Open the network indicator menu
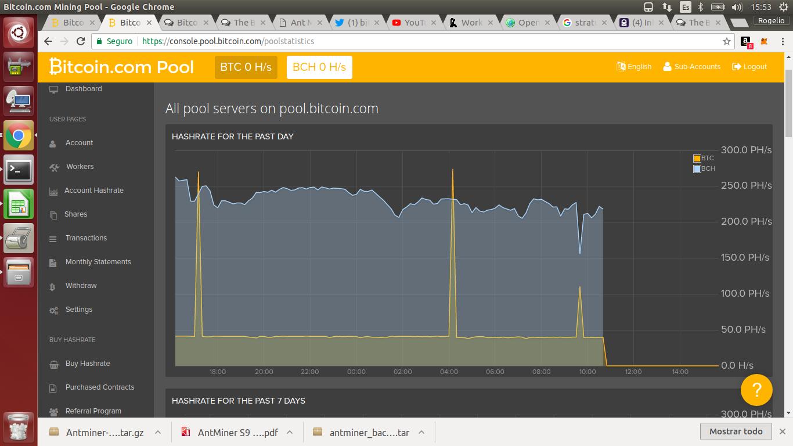This screenshot has height=446, width=793. pos(667,7)
